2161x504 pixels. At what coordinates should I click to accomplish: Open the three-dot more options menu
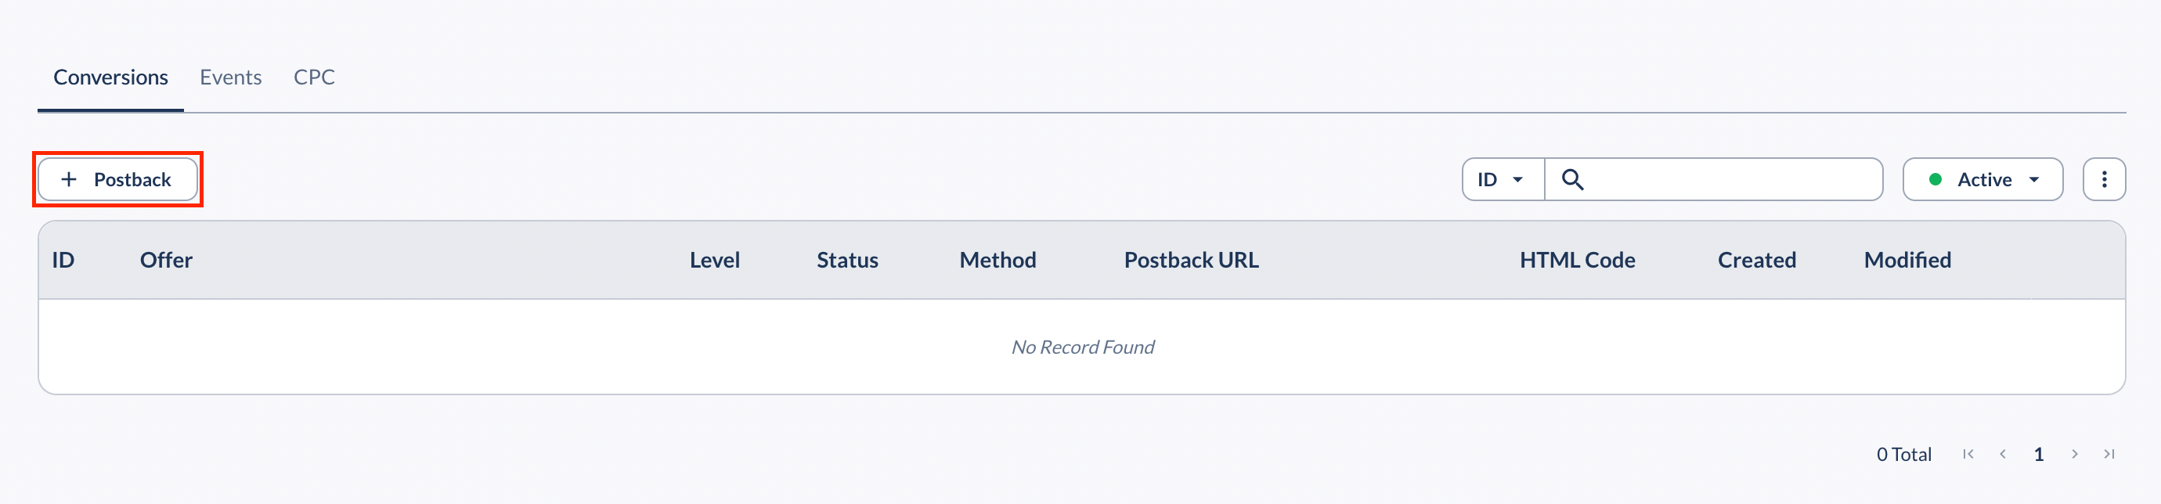(2104, 179)
